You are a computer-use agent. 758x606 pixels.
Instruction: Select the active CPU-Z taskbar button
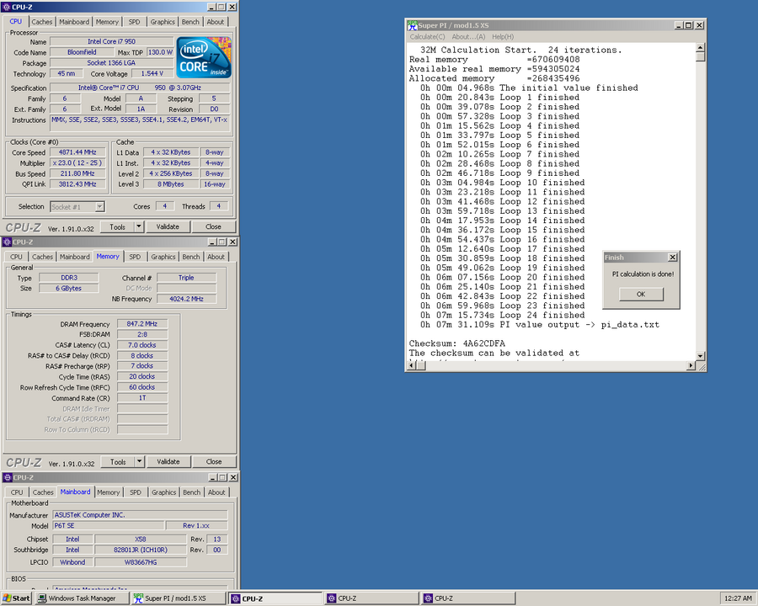click(275, 598)
